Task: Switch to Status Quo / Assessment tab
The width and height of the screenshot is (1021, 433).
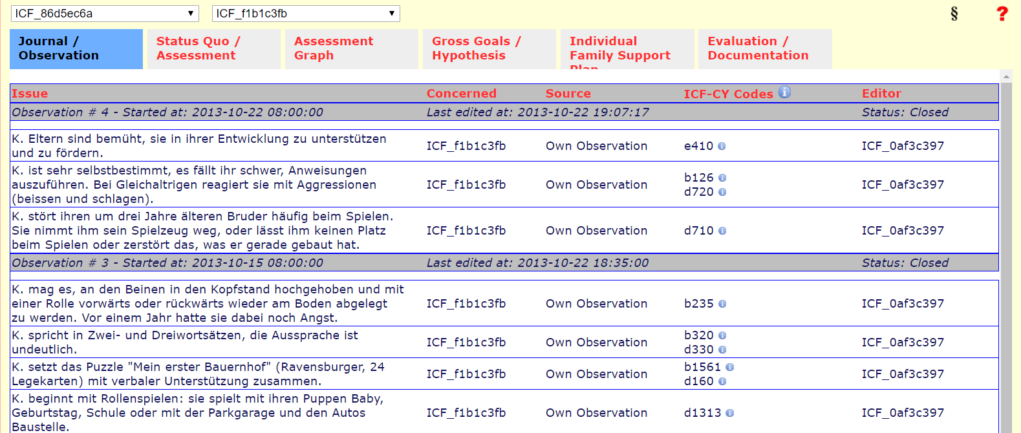Action: pyautogui.click(x=213, y=48)
